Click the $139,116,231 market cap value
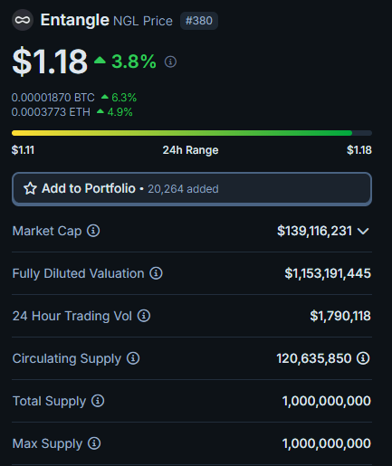 314,231
